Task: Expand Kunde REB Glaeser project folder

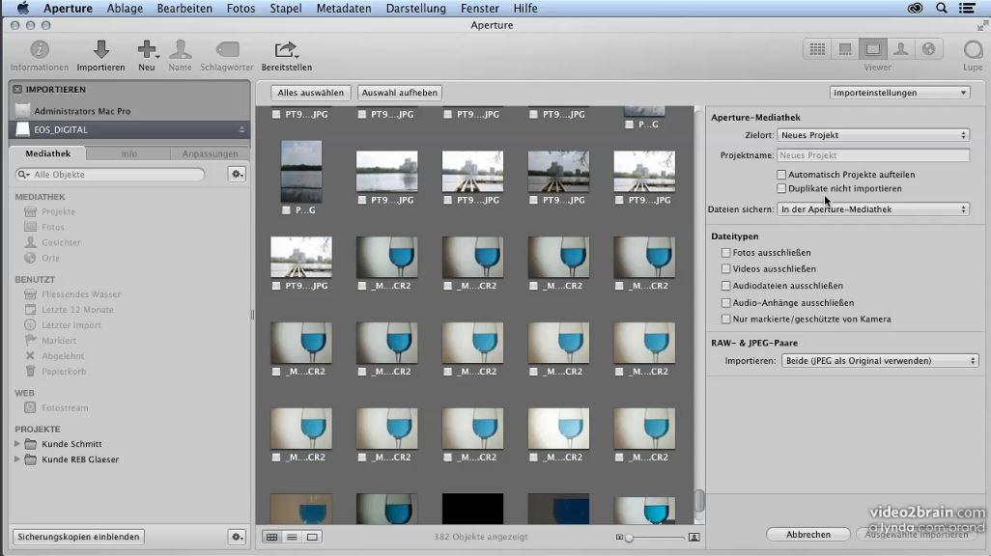Action: 17,459
